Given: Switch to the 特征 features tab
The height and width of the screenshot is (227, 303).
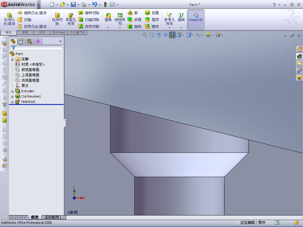Looking at the screenshot, I should tap(9, 33).
